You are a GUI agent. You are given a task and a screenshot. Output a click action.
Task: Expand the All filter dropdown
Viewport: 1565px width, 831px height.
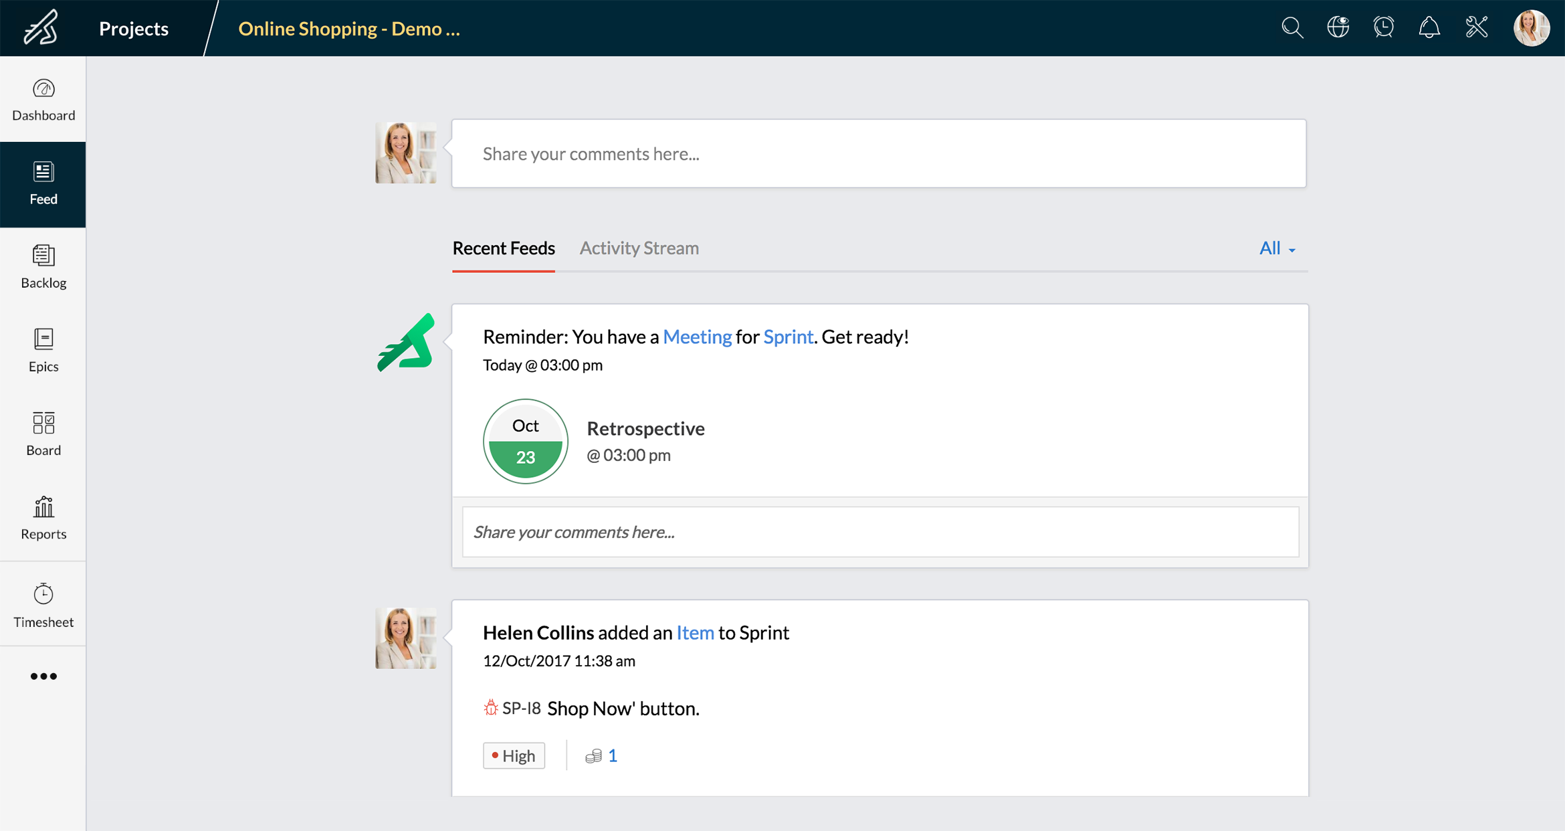[x=1277, y=248]
